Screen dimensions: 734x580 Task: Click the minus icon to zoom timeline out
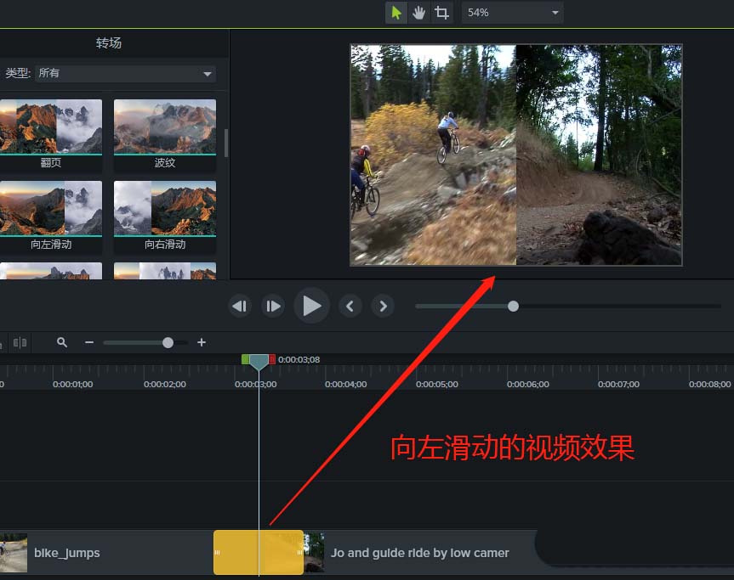(88, 342)
